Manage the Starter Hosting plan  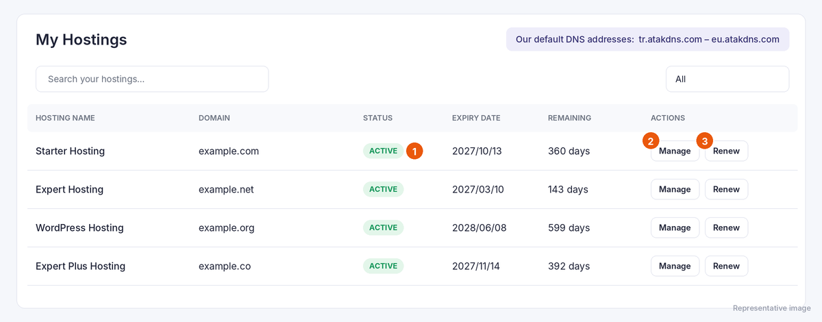click(675, 151)
